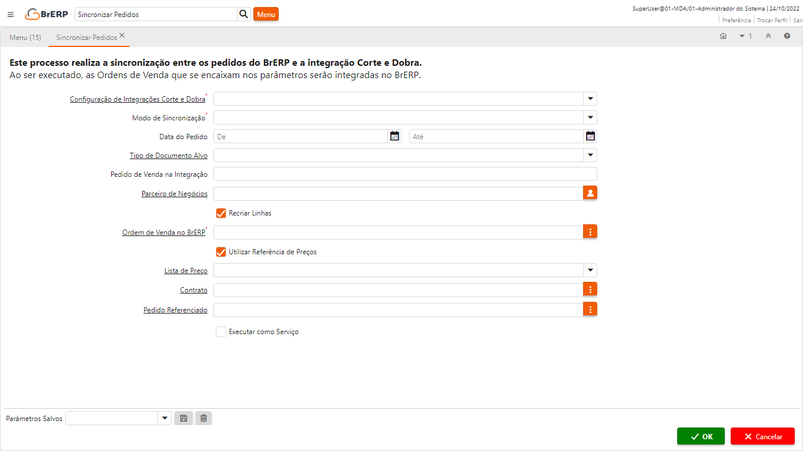Click the Contrato field lookup icon
Screen dimensions: 803x451
point(590,290)
